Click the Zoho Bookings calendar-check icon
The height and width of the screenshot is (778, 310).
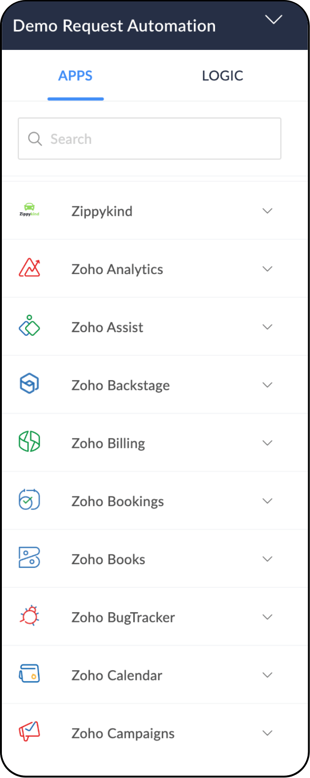coord(29,500)
